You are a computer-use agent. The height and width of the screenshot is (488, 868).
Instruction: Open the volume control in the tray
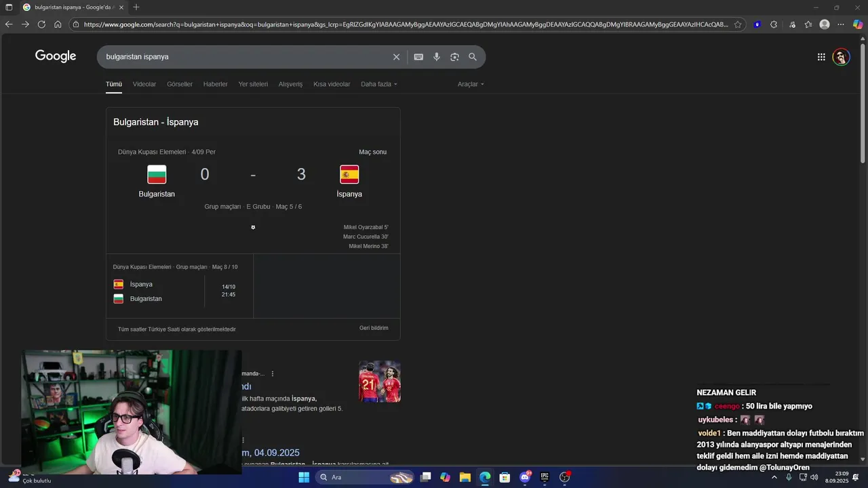(814, 477)
